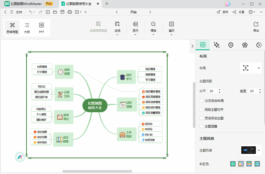Screen dimensions: 265x174
Task: Open the help question mark icon
Action: [x=251, y=12]
